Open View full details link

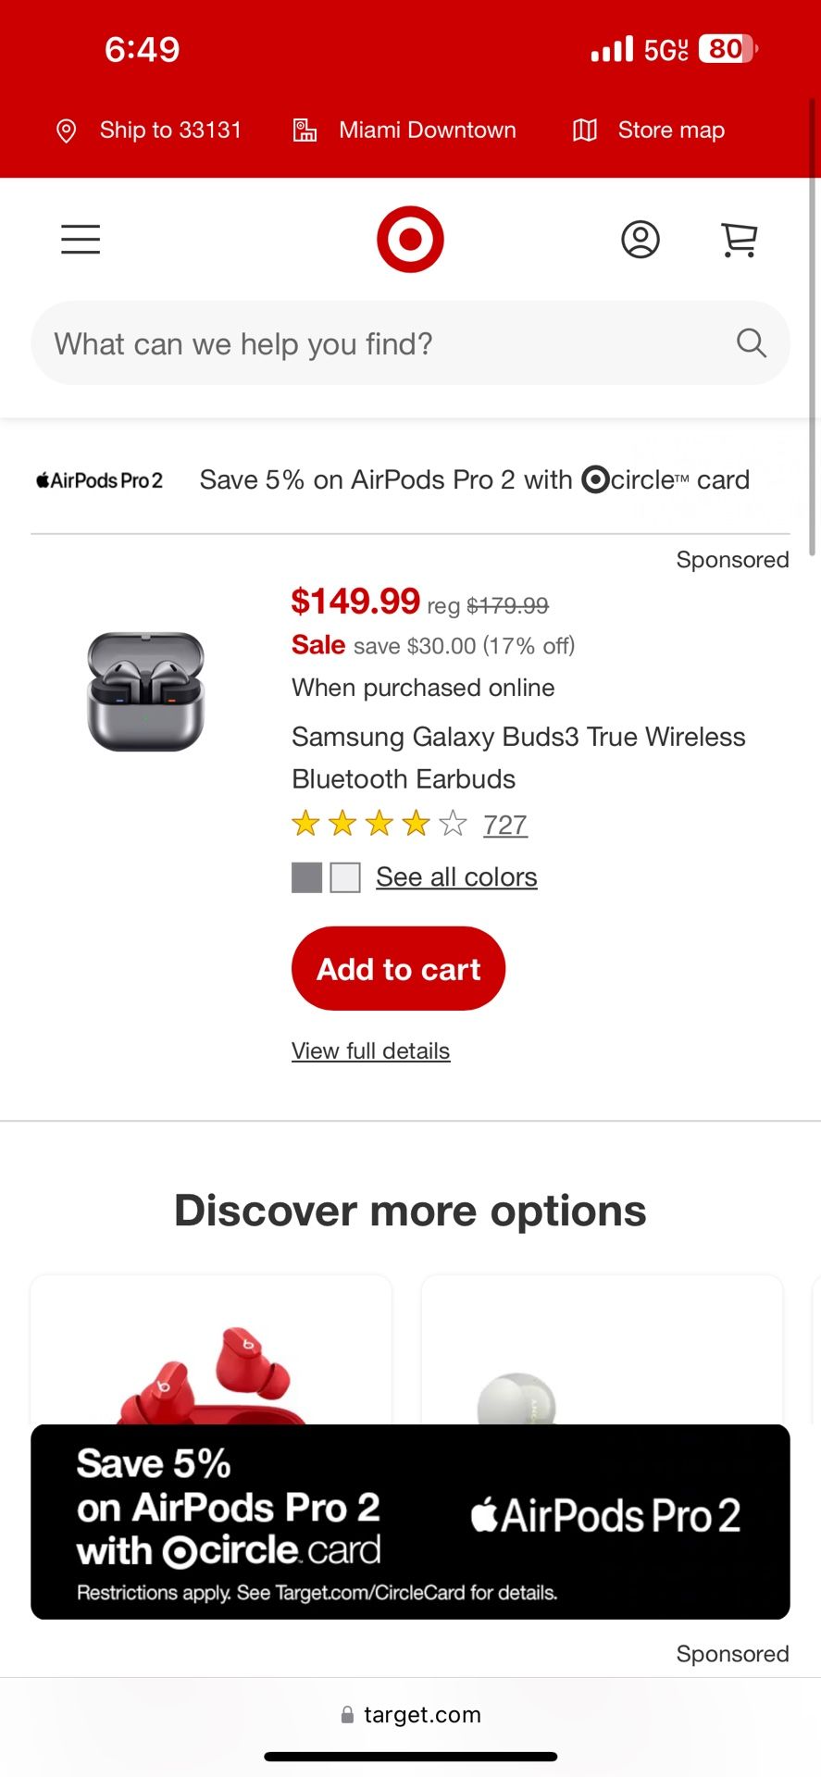coord(370,1050)
